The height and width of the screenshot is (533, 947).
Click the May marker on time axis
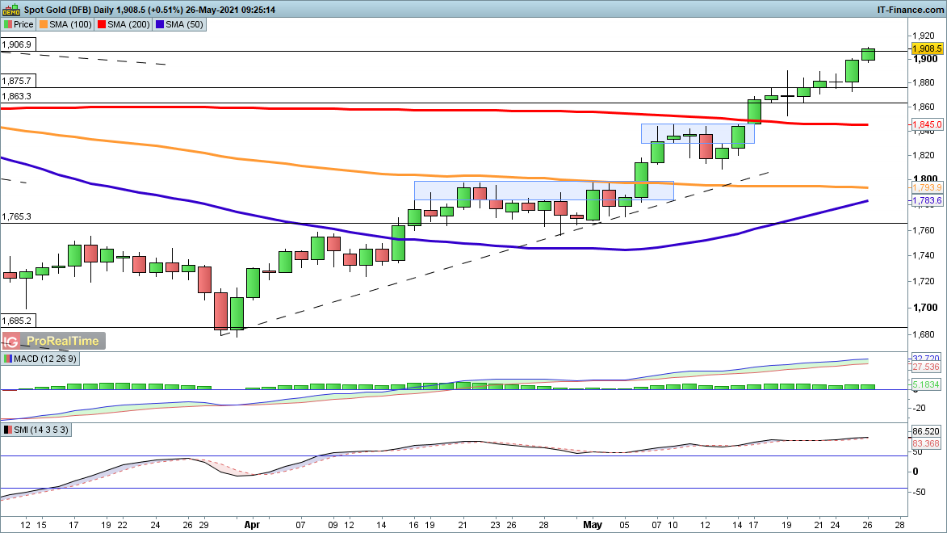point(593,524)
